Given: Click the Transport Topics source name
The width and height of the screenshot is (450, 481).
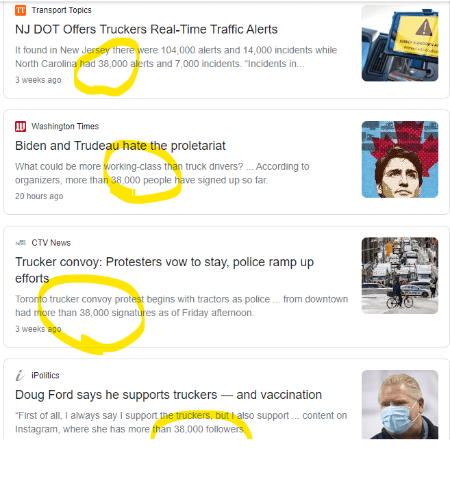Looking at the screenshot, I should (x=62, y=10).
